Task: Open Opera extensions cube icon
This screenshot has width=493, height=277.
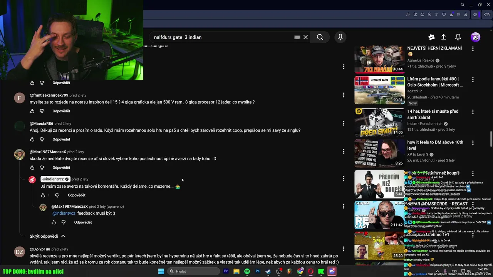Action: pyautogui.click(x=475, y=15)
